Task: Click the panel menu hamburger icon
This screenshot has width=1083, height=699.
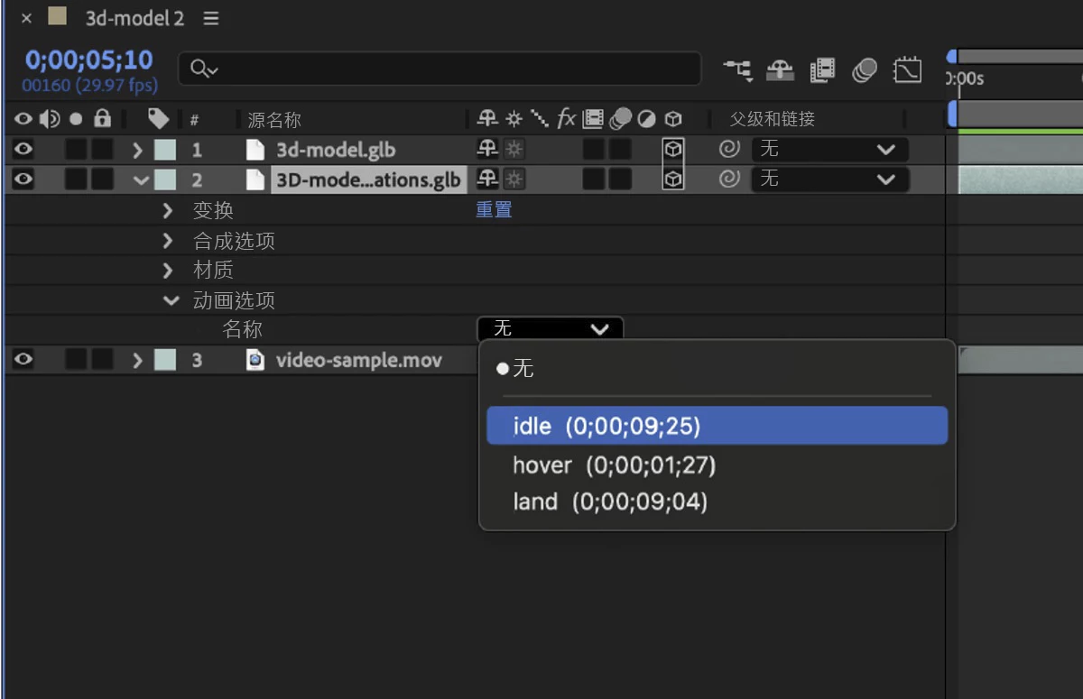Action: (x=211, y=18)
